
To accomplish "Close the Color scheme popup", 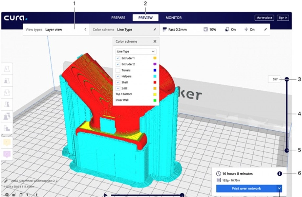I will click(x=155, y=42).
